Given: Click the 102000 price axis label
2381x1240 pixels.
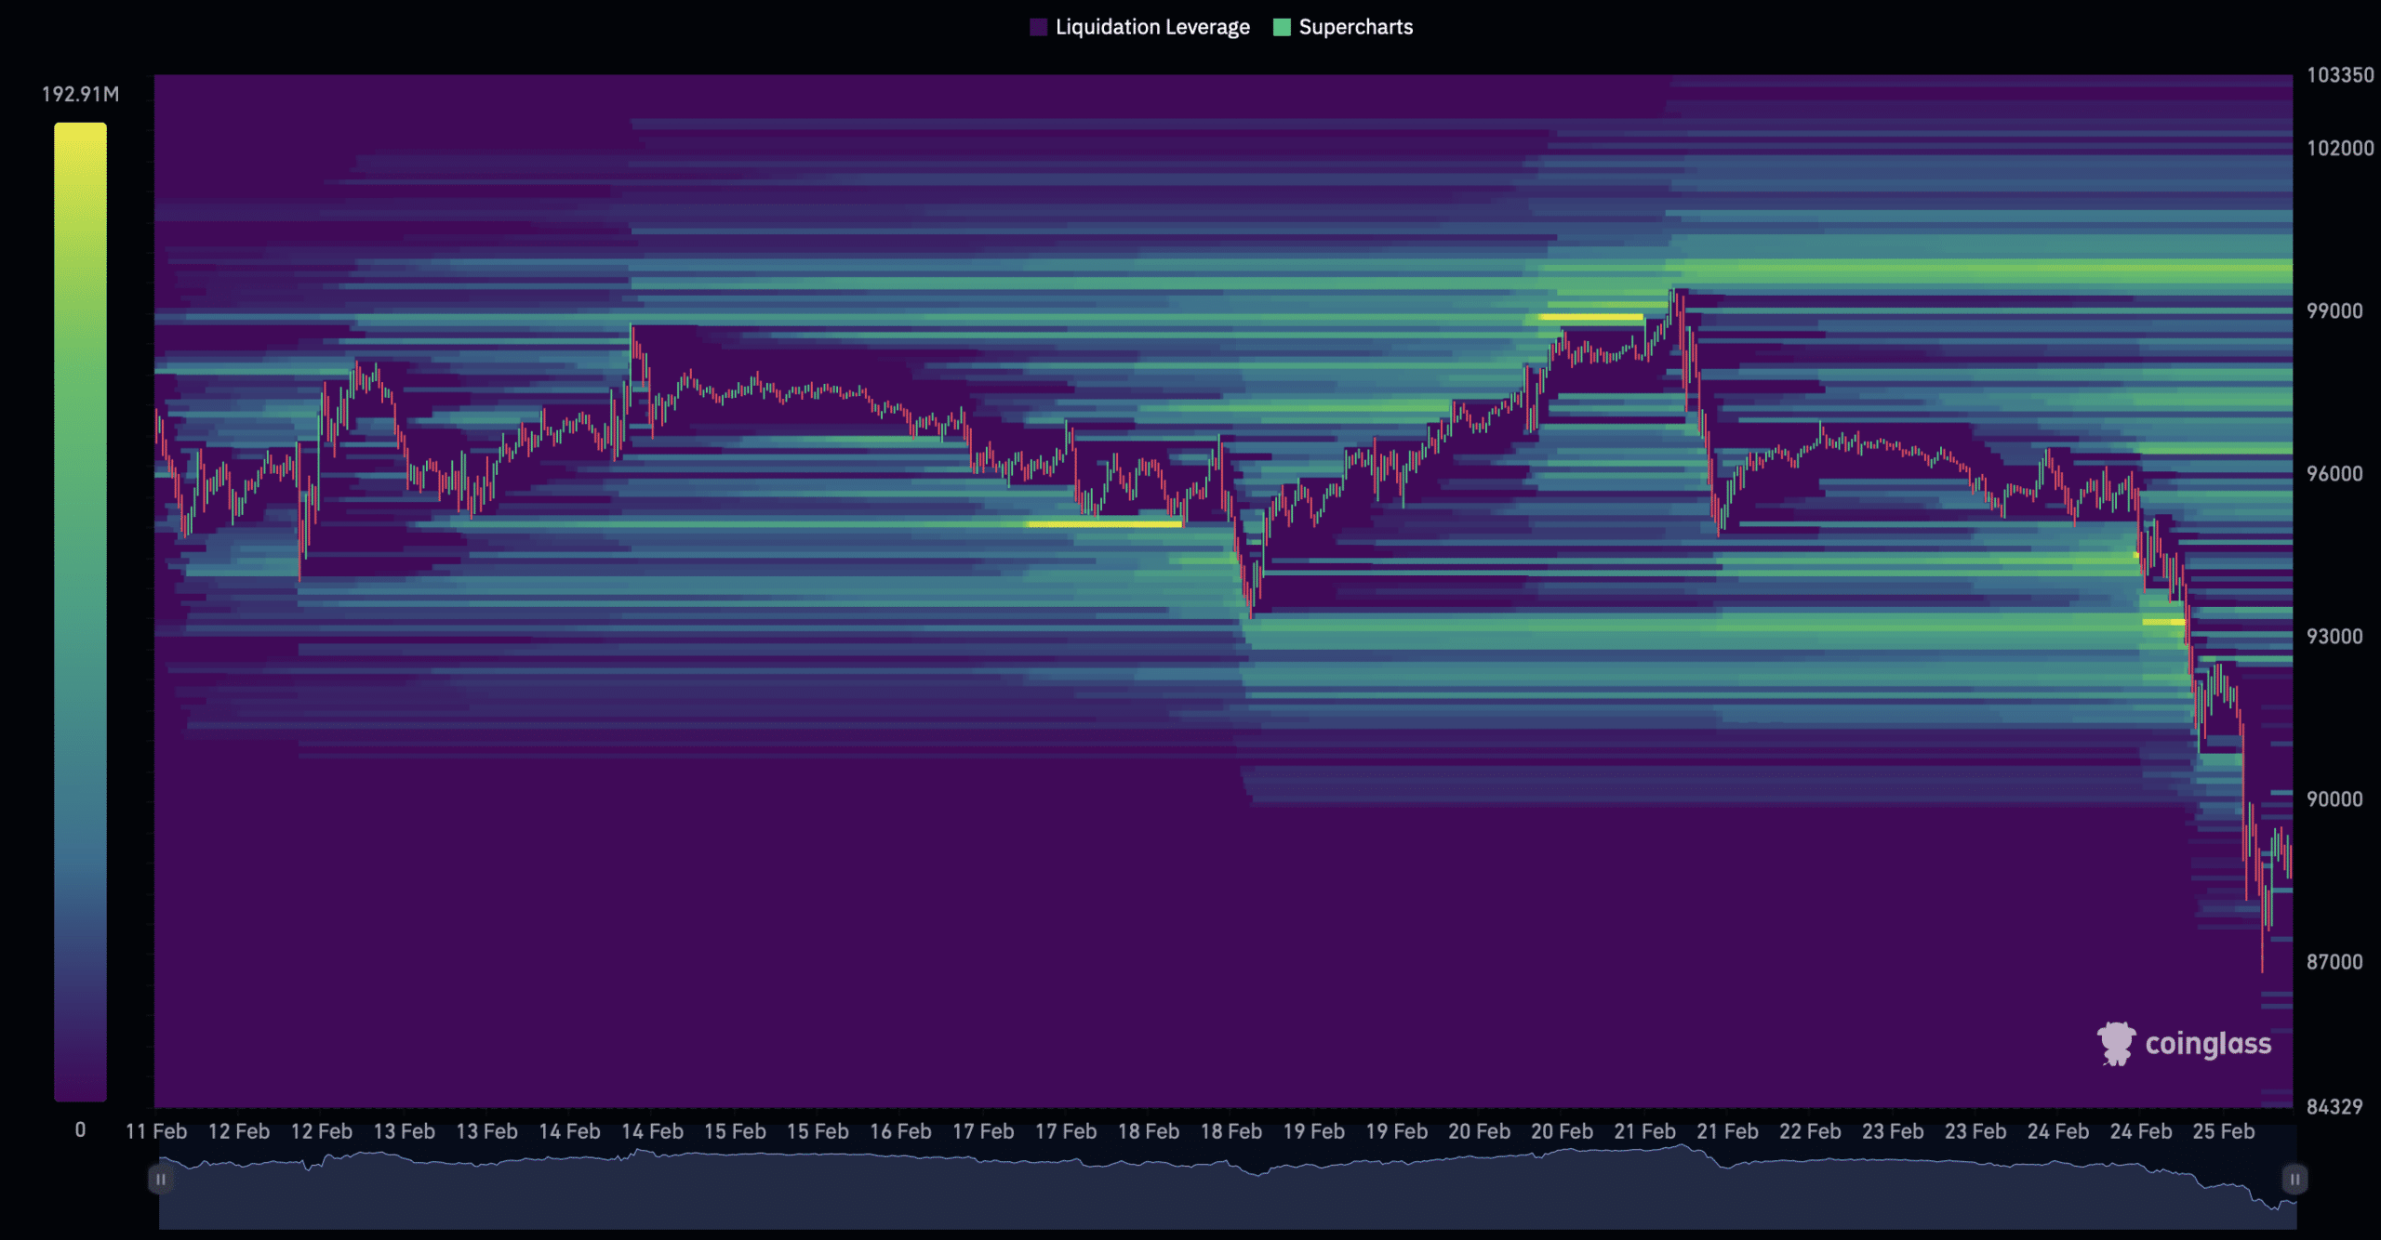Looking at the screenshot, I should pos(2340,148).
